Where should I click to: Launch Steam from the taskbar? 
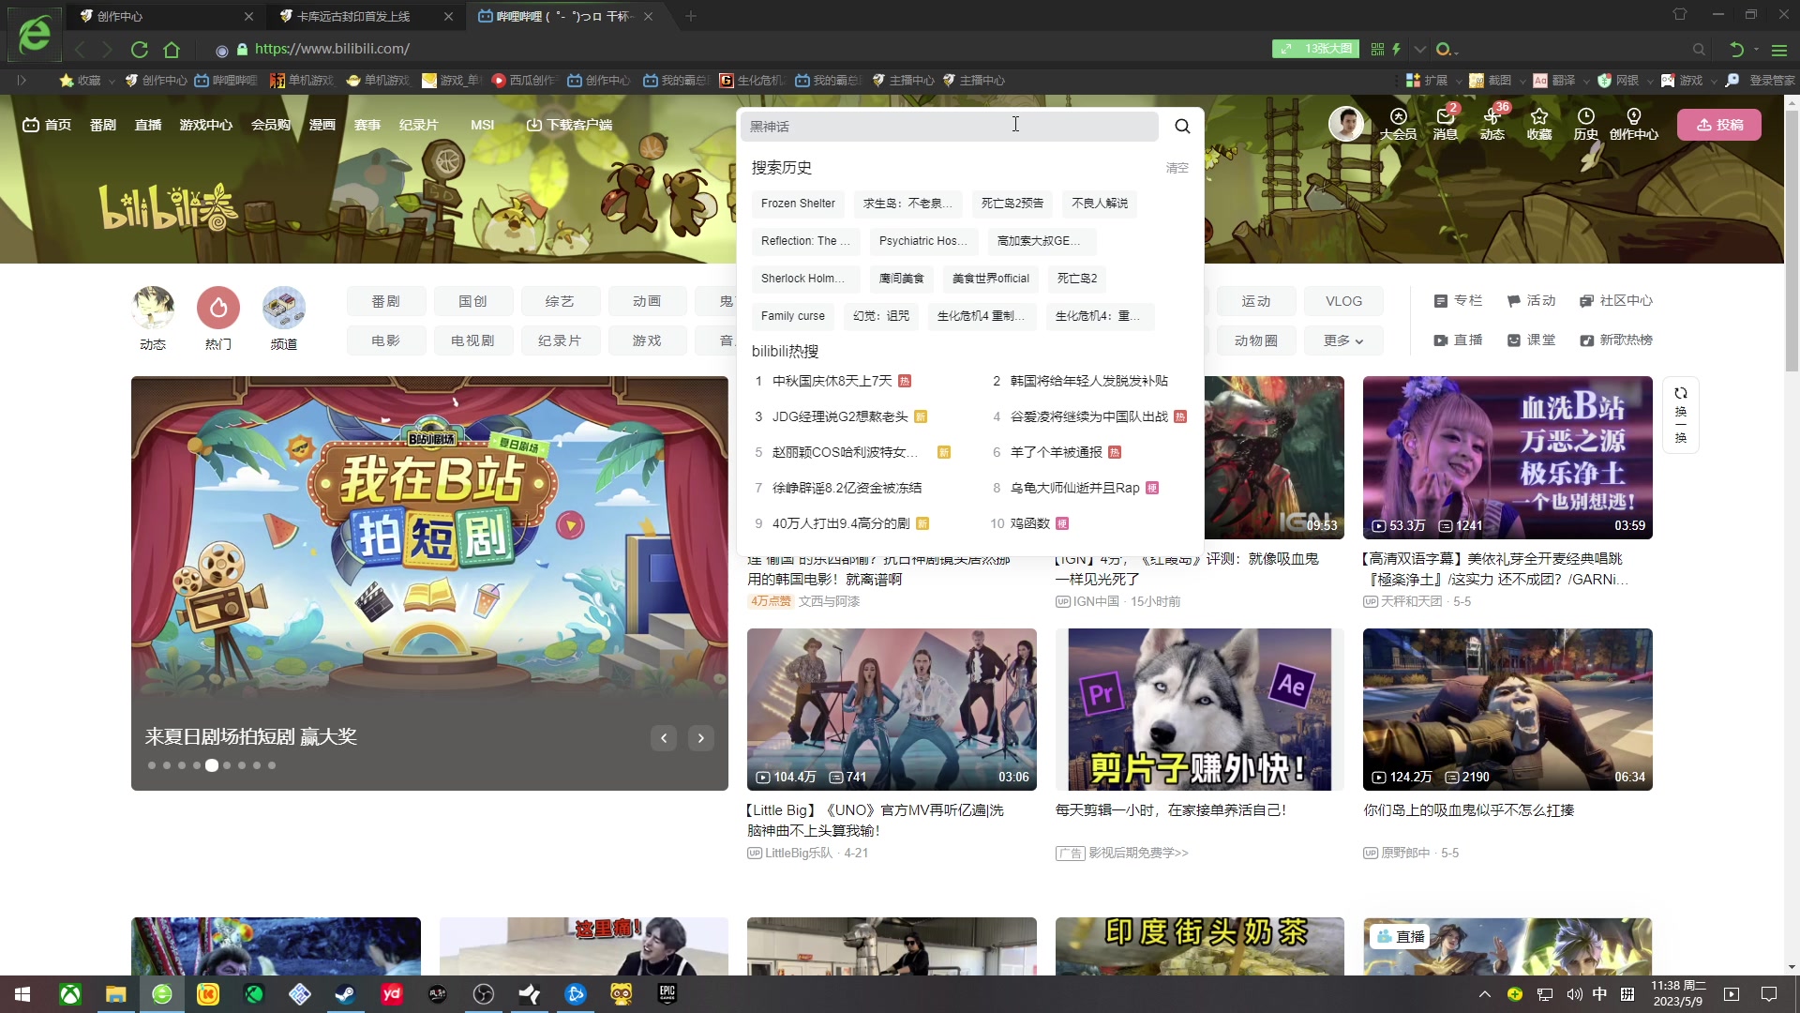[345, 994]
